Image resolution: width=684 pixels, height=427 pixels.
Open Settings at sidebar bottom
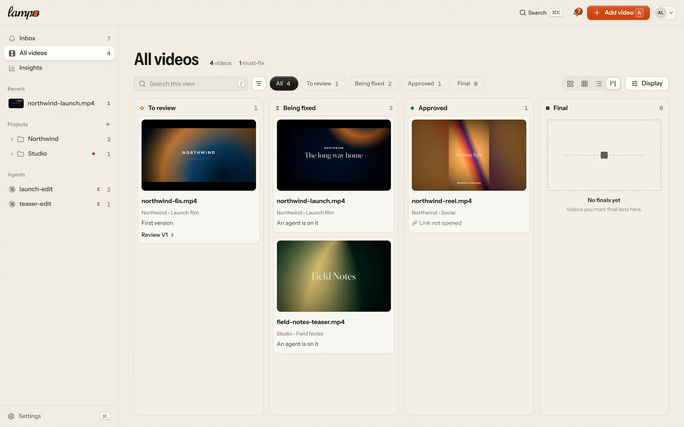coord(59,416)
